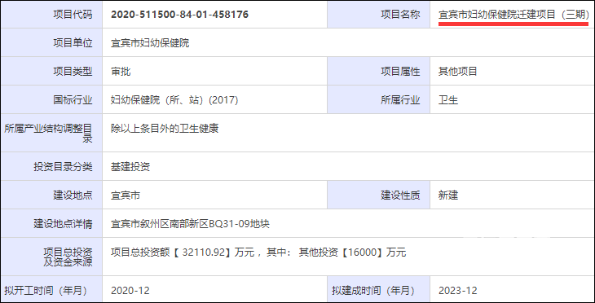This screenshot has width=595, height=303.
Task: Click the 项目代码 label cell
Action: [x=51, y=15]
